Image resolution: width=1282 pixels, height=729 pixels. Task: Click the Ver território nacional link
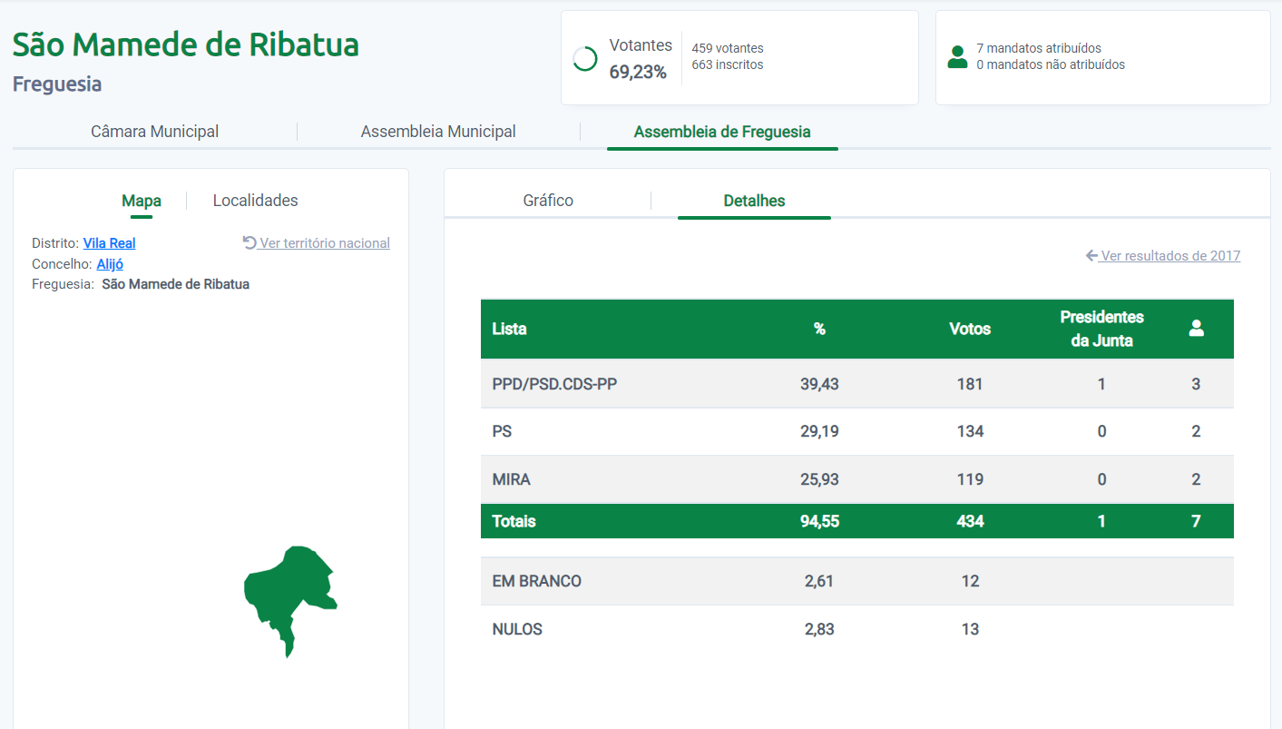point(325,243)
